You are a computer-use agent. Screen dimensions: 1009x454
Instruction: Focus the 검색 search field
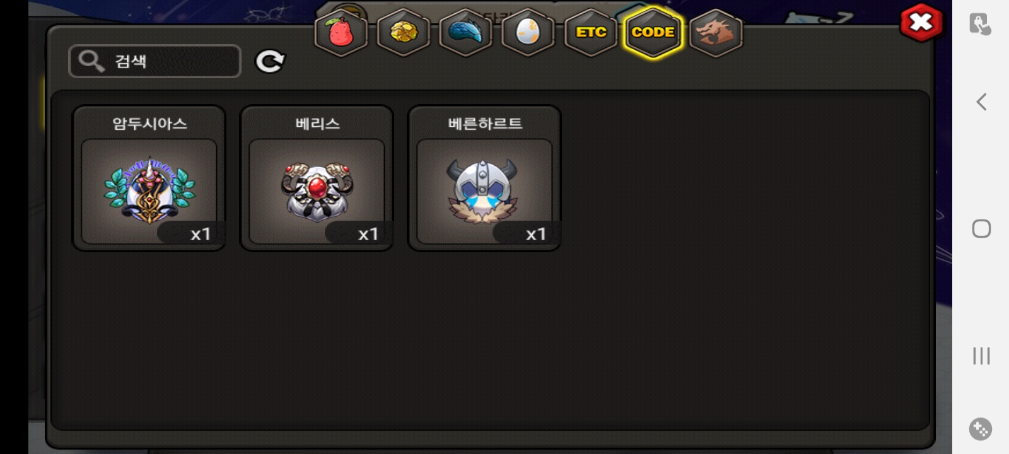click(x=155, y=61)
